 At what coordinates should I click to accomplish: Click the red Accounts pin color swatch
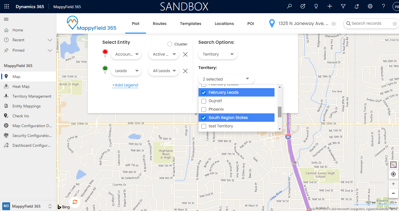tap(105, 52)
